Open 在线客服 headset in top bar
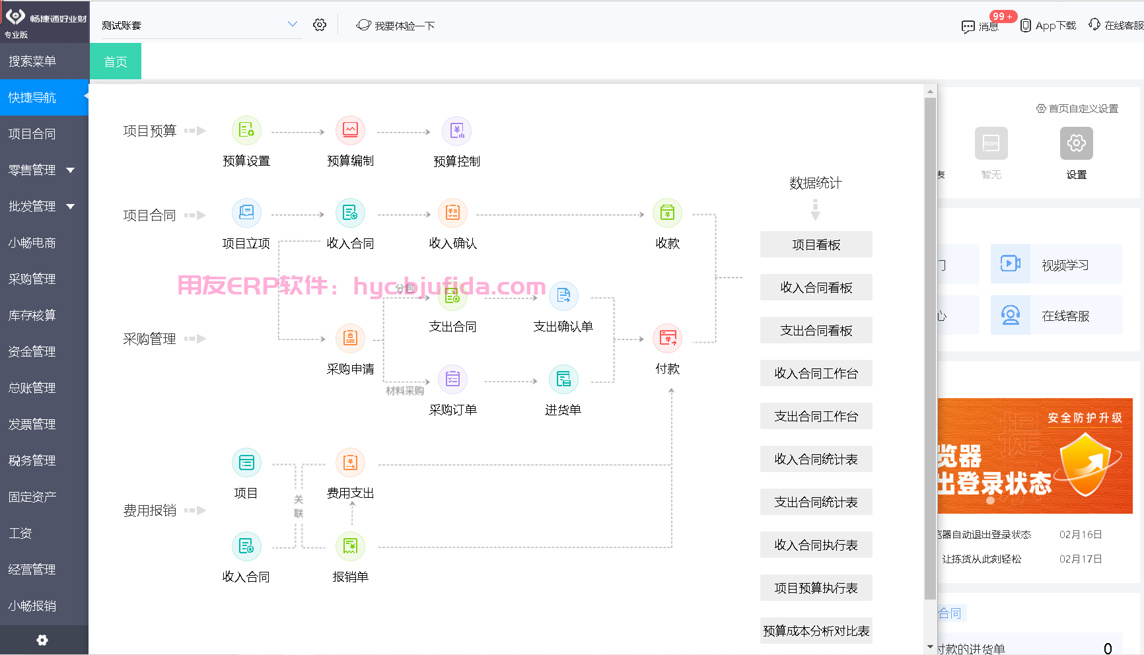1144x655 pixels. click(1094, 24)
